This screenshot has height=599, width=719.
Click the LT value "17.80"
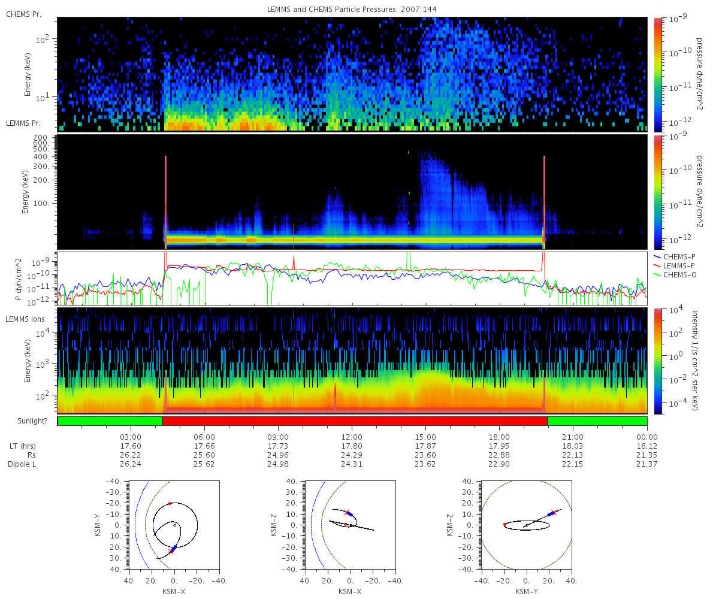[x=352, y=446]
